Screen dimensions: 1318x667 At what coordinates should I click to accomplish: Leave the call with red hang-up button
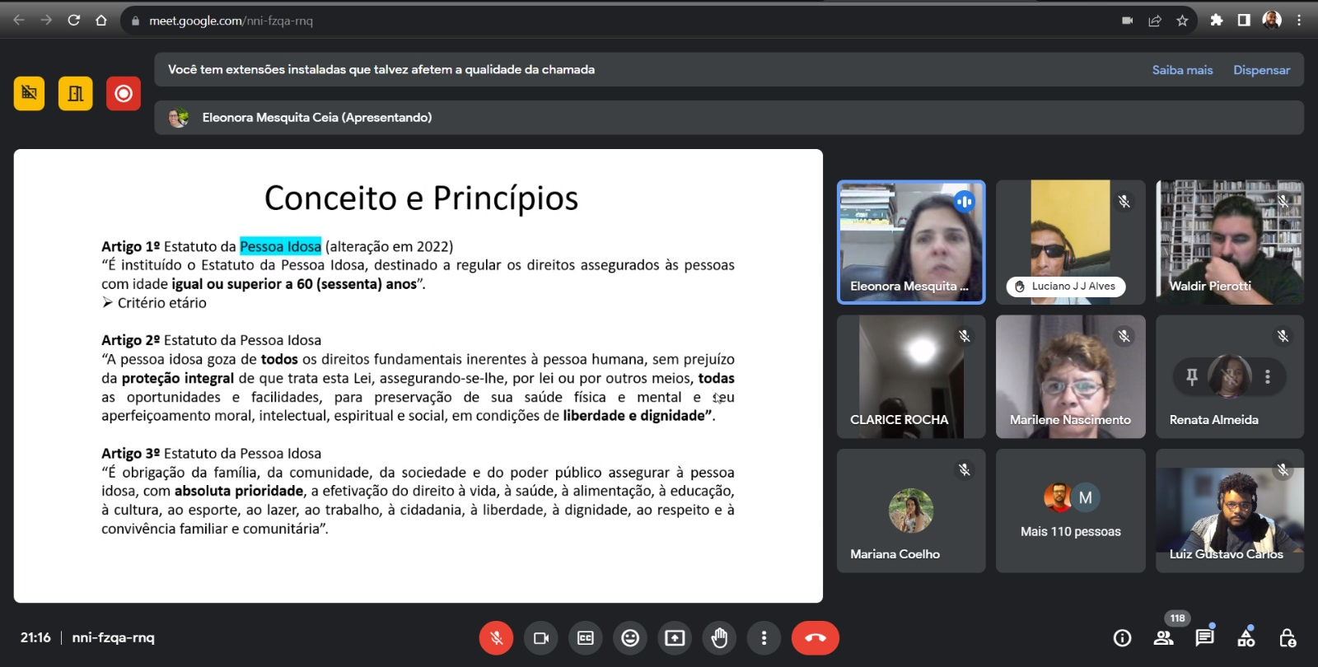tap(815, 638)
